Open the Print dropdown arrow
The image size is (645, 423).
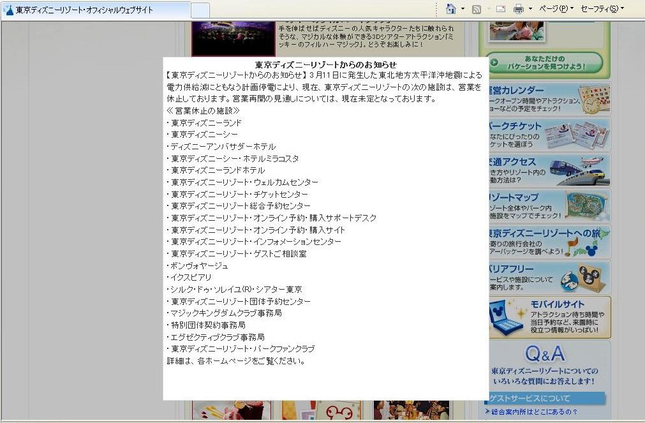[x=530, y=9]
